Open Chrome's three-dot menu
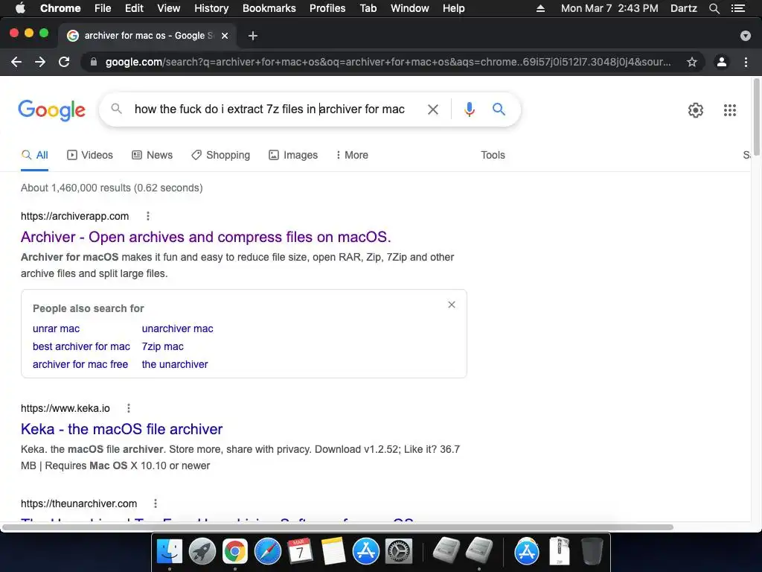 point(746,62)
